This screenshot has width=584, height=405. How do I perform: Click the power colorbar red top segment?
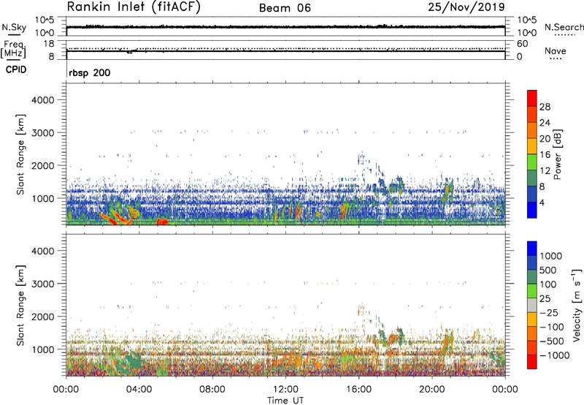click(532, 98)
